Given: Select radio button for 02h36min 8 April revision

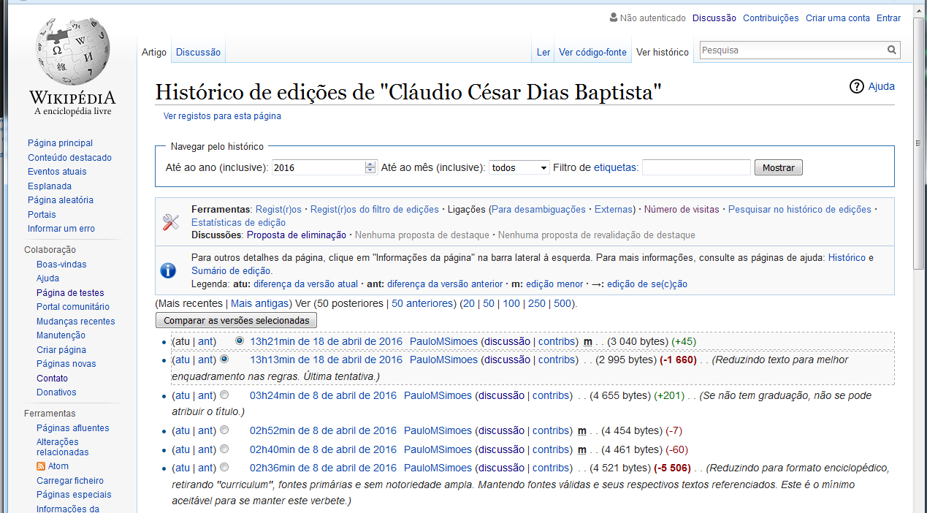Looking at the screenshot, I should pyautogui.click(x=224, y=468).
